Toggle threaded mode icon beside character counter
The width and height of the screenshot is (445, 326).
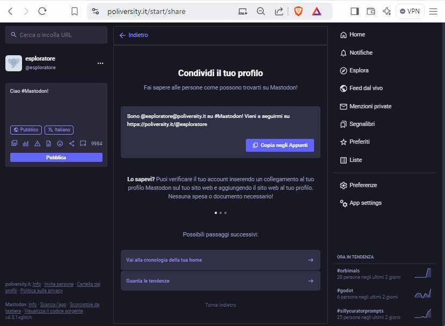coord(83,144)
